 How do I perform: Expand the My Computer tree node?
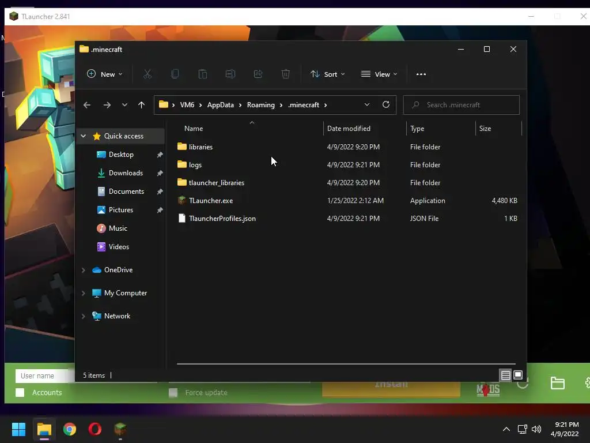pyautogui.click(x=84, y=293)
